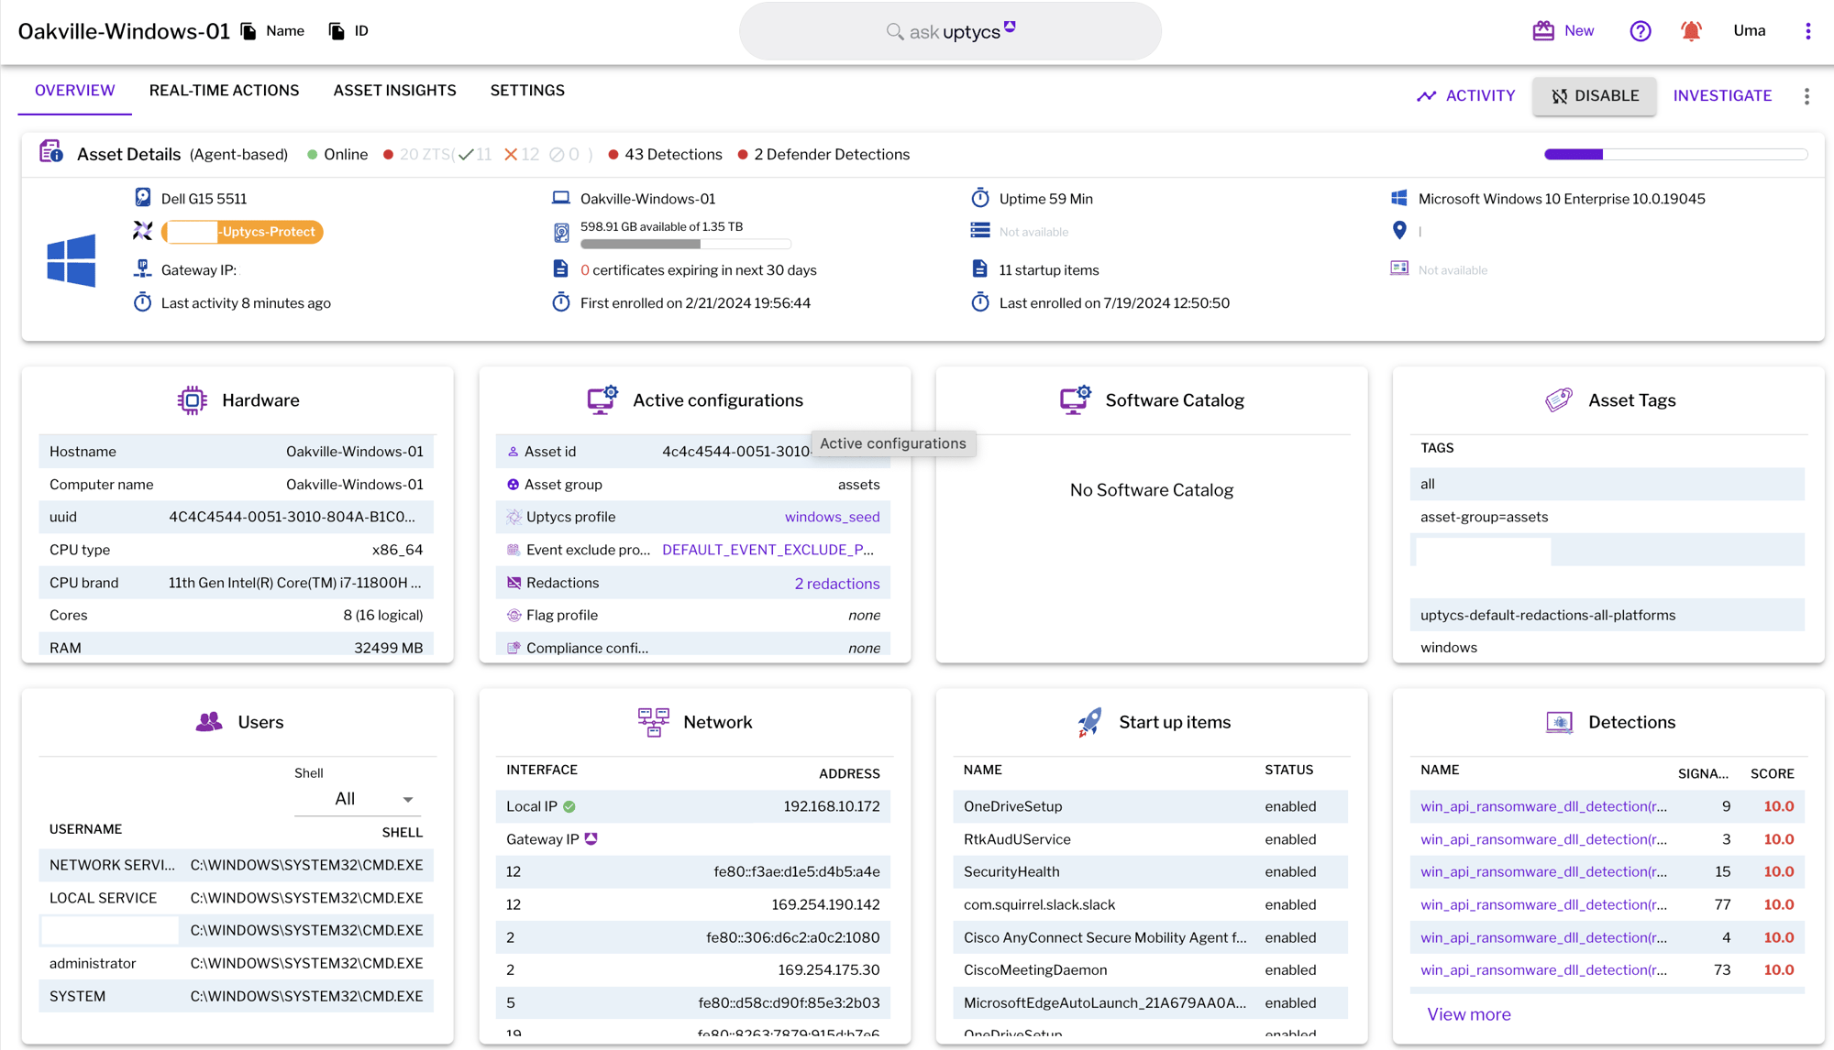
Task: Open the New gift icon
Action: click(1543, 31)
